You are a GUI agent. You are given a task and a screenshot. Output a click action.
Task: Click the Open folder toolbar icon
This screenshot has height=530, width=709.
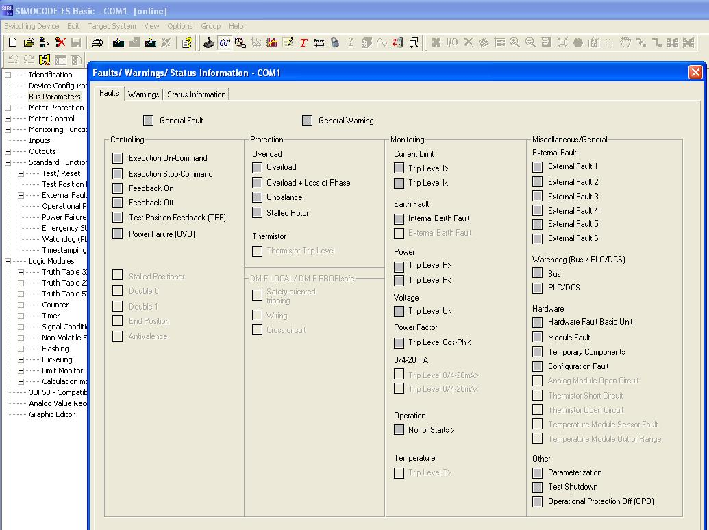point(29,42)
